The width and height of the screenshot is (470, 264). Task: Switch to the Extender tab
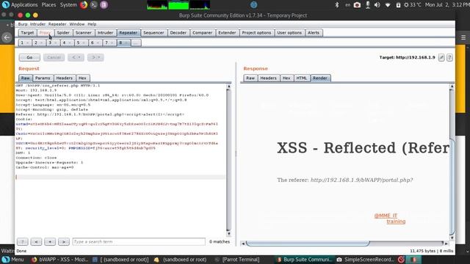[227, 32]
